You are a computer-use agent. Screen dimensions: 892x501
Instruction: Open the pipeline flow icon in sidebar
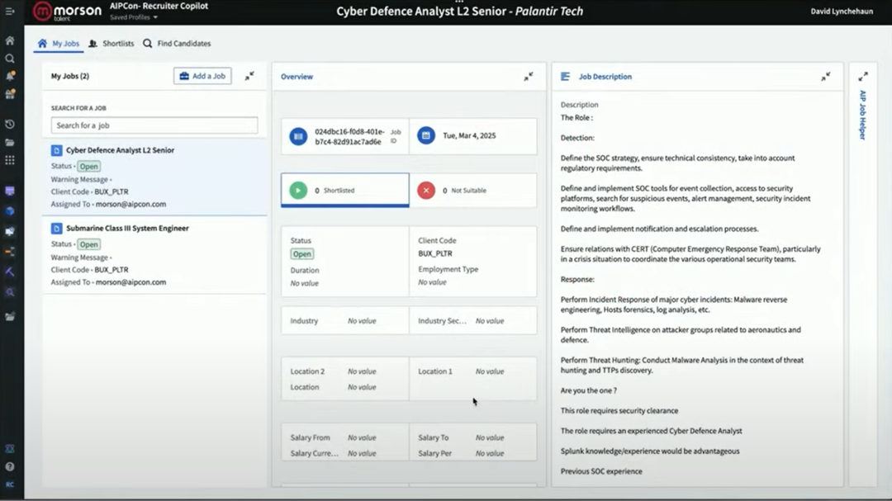coord(10,252)
